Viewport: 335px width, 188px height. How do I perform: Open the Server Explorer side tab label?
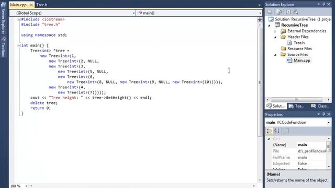[x=3, y=21]
